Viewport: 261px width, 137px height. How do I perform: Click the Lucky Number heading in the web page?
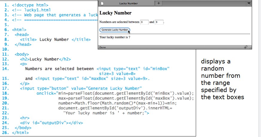coord(115,13)
